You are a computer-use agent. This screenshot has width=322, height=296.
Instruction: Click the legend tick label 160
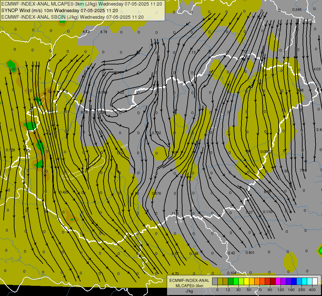pyautogui.click(x=291, y=290)
